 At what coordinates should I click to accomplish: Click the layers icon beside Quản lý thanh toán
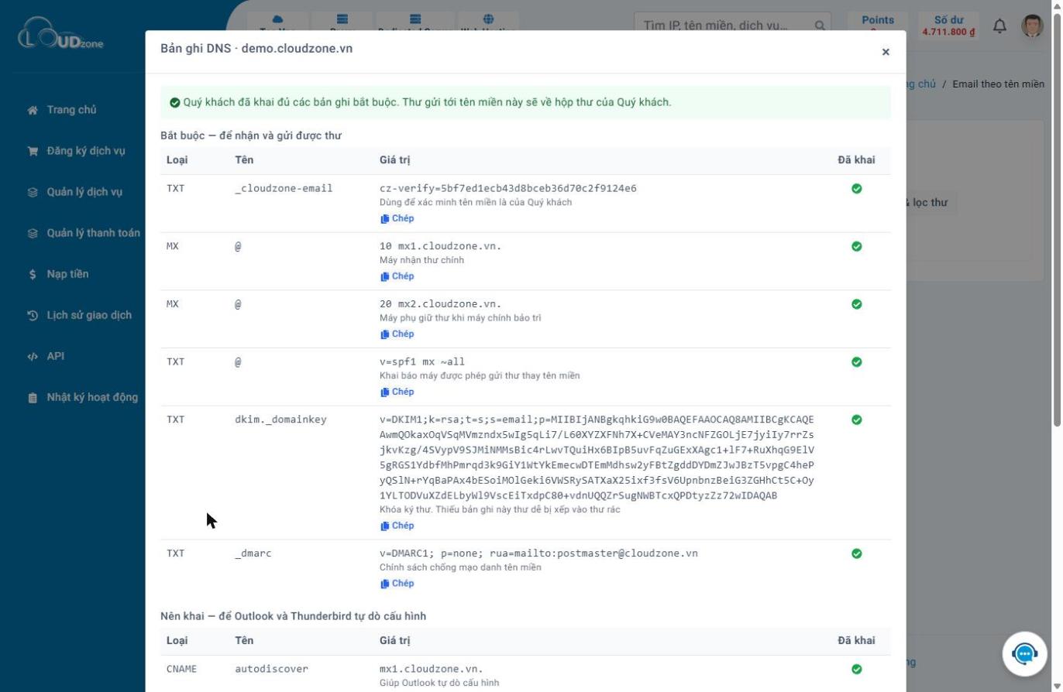pyautogui.click(x=33, y=233)
